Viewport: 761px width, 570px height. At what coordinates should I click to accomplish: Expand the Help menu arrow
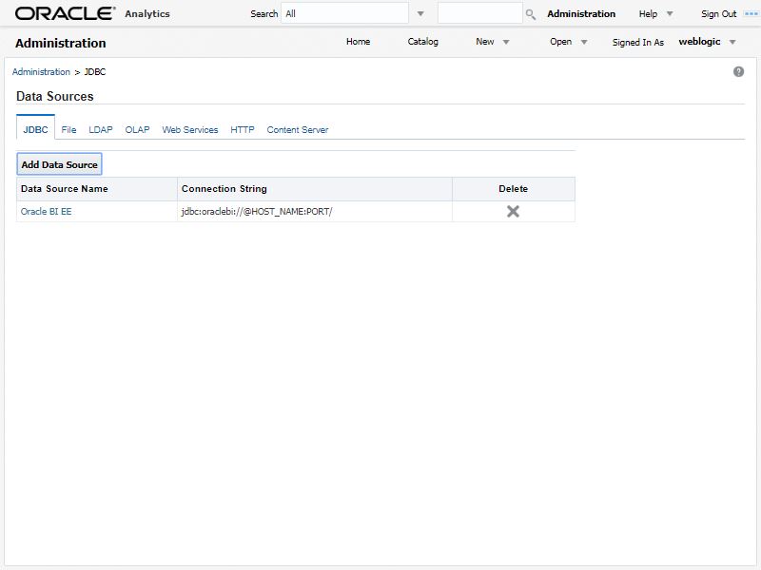coord(670,13)
